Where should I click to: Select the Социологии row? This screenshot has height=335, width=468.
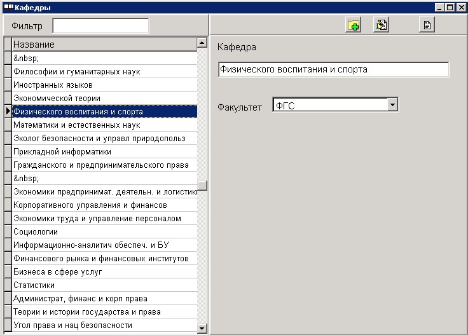pyautogui.click(x=104, y=231)
